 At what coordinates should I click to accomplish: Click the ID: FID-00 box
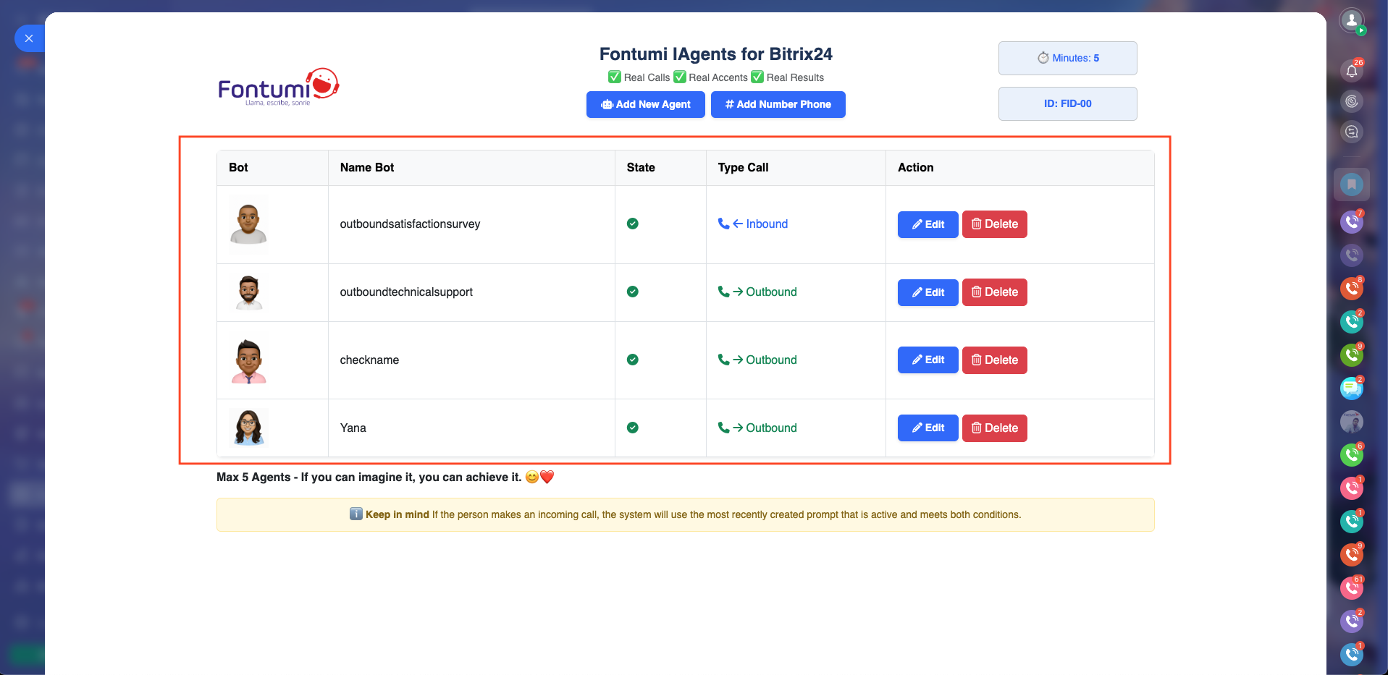(1067, 103)
